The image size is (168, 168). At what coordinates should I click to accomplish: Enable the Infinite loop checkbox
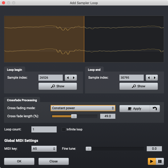(x=64, y=129)
